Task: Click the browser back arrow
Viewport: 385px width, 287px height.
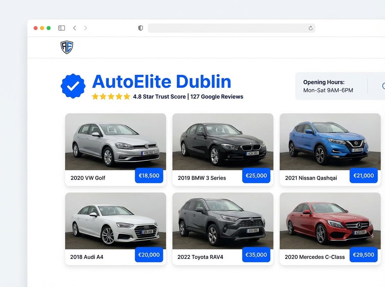Action: (74, 28)
